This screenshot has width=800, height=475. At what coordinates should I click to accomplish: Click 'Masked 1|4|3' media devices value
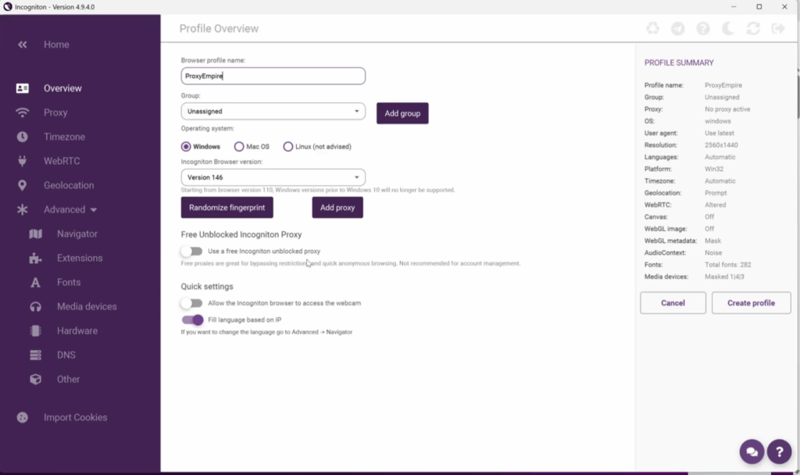coord(724,277)
